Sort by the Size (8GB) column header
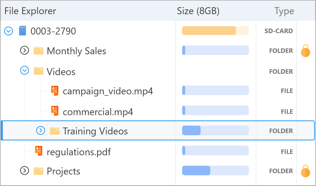316x186 pixels. pyautogui.click(x=198, y=11)
